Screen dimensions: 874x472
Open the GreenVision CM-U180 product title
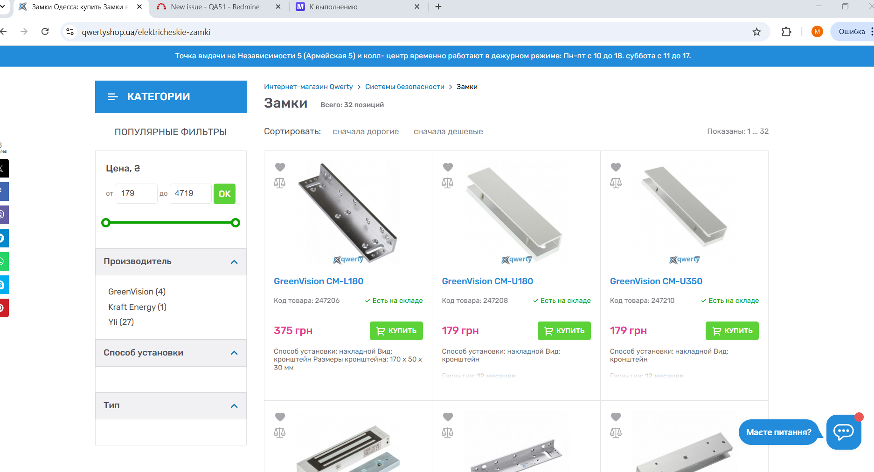point(487,281)
